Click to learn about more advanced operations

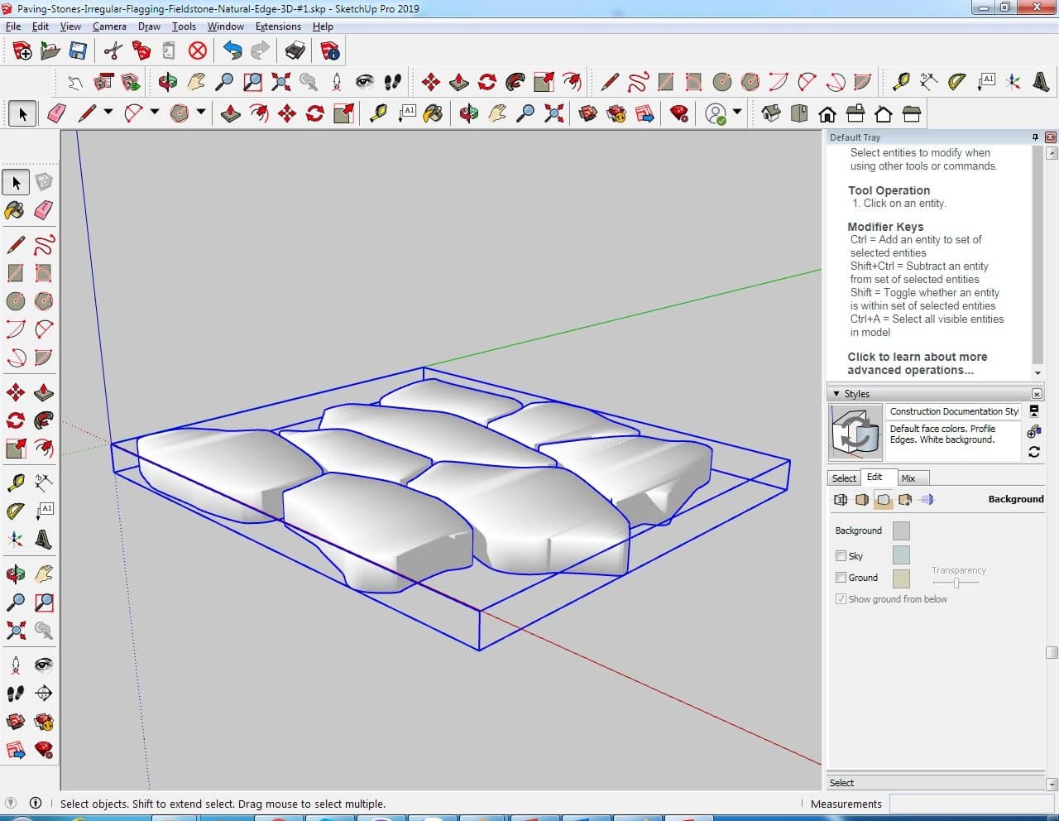[x=917, y=363]
